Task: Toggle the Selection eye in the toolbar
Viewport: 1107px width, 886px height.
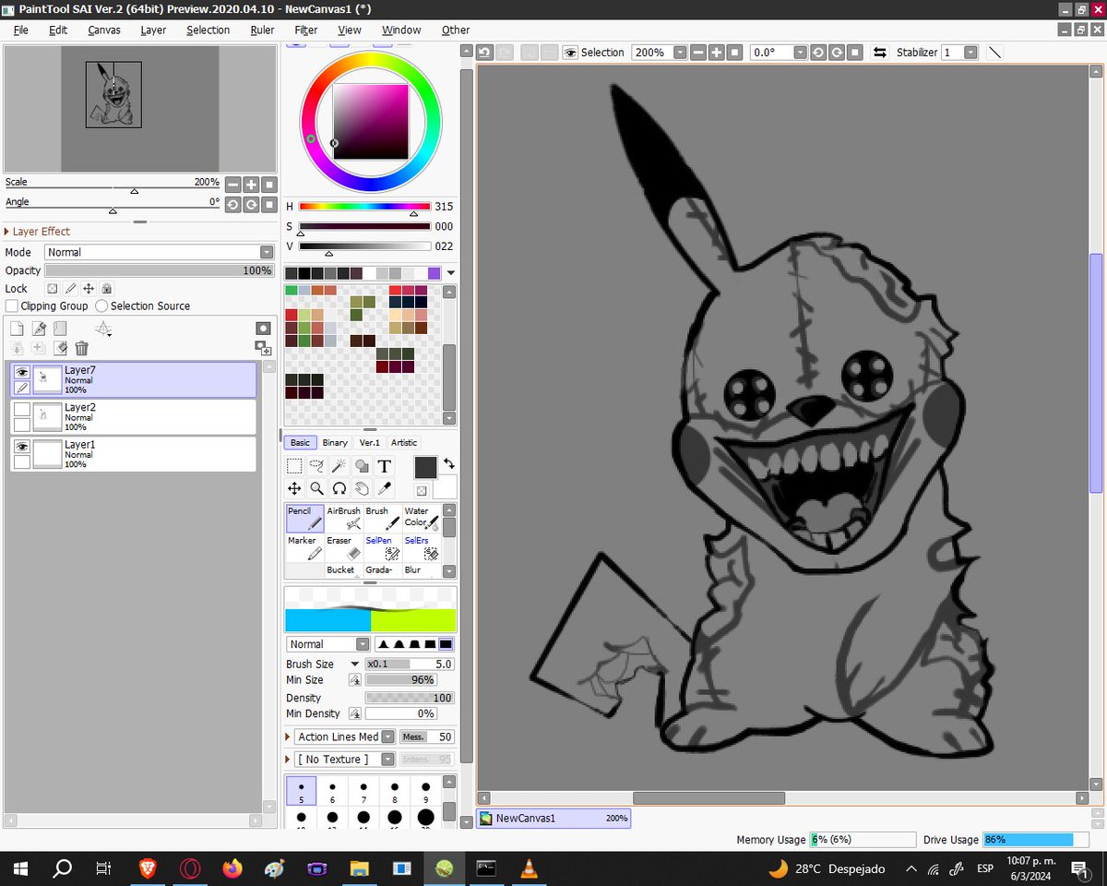Action: 570,53
